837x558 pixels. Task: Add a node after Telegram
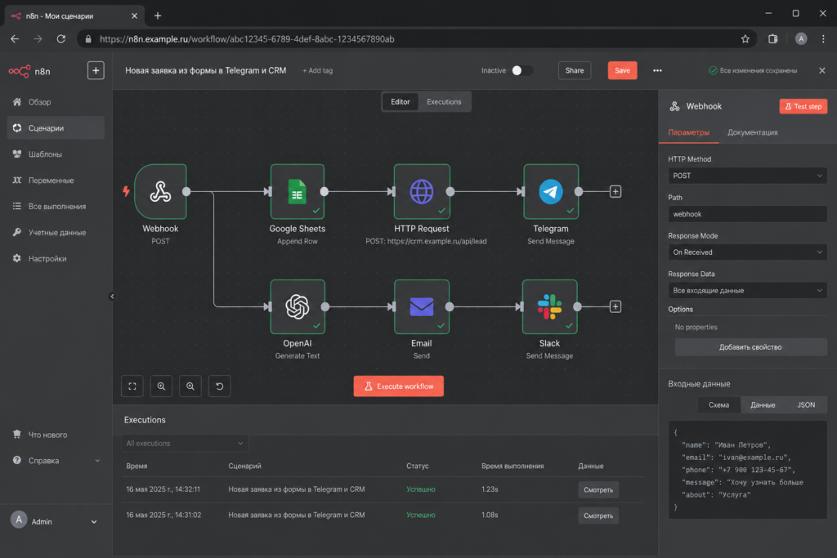615,191
